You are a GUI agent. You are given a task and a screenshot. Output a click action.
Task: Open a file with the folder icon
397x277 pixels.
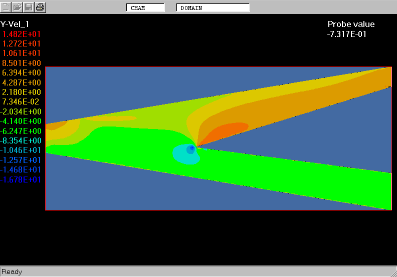tap(18, 7)
